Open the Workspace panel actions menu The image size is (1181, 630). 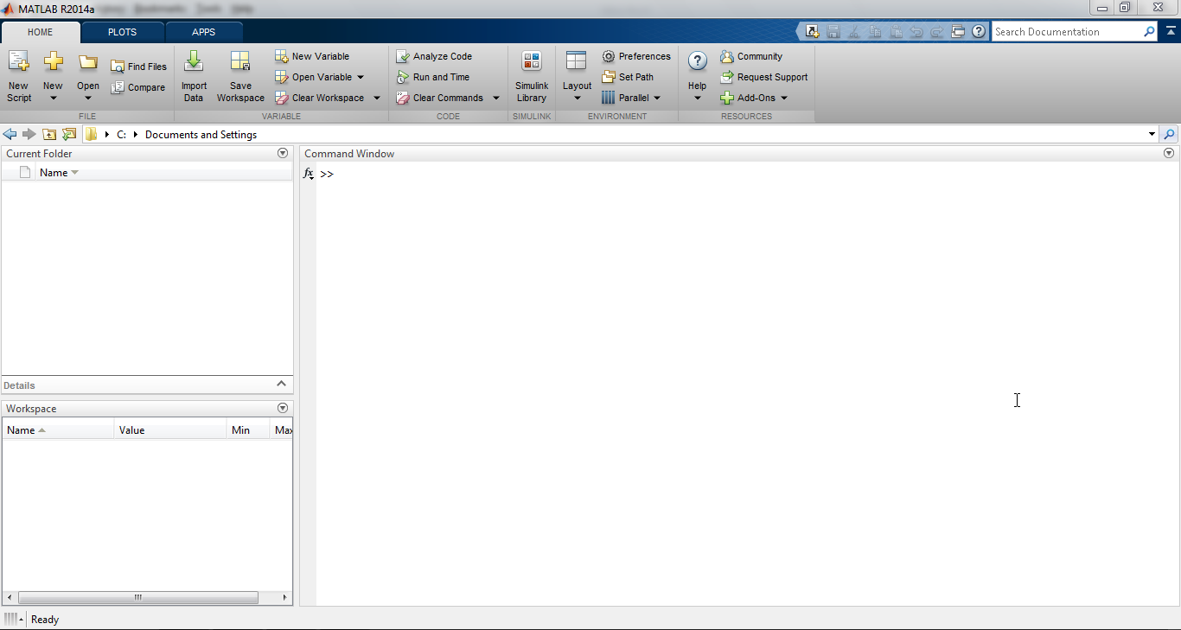283,408
